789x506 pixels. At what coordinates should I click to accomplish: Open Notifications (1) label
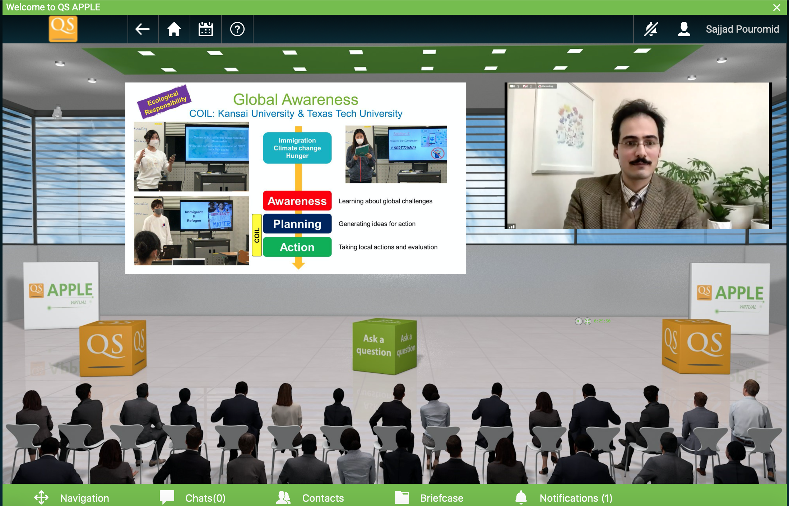576,498
